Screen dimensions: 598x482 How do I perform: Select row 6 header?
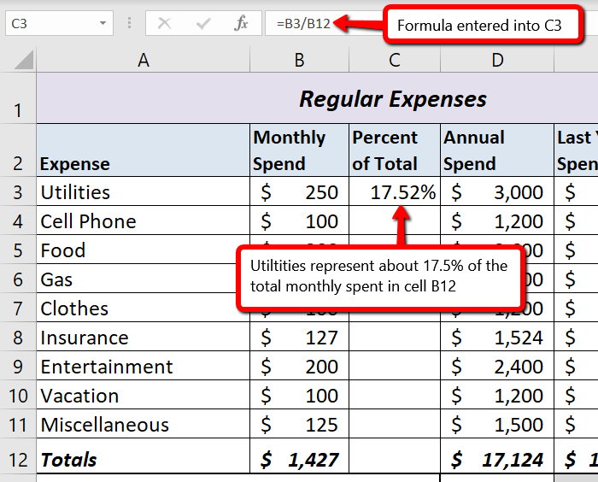[x=18, y=279]
